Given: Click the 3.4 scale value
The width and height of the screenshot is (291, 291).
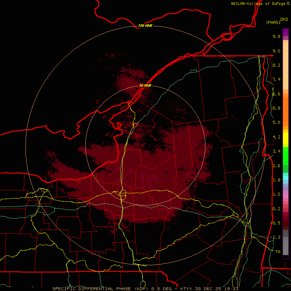Looking at the screenshot, I should (x=276, y=151).
